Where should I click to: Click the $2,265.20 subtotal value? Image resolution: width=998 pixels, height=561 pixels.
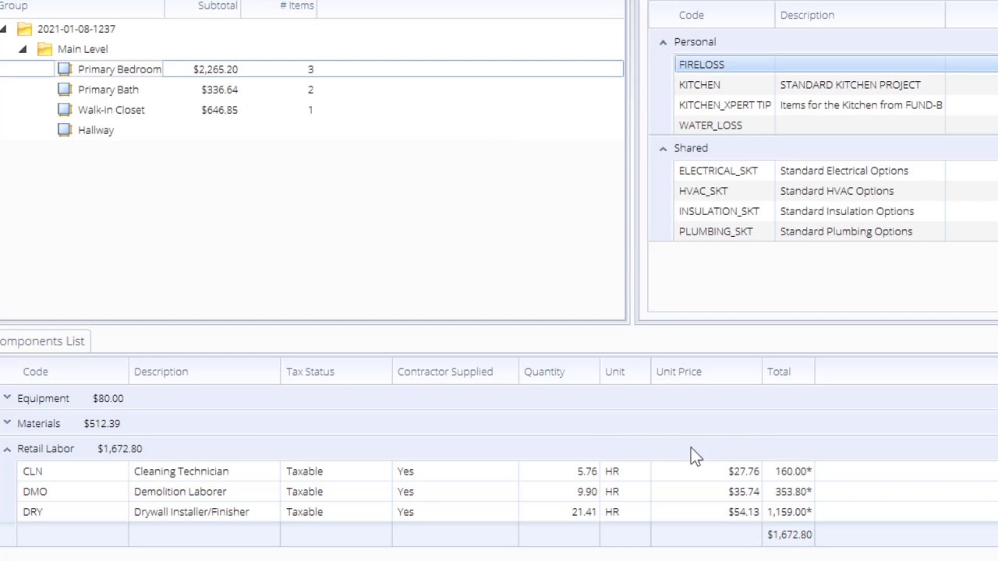tap(215, 69)
